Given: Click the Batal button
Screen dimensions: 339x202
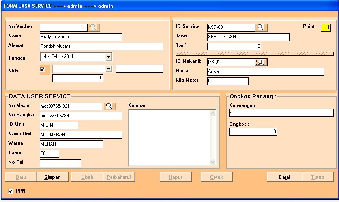Looking at the screenshot, I should (x=285, y=177).
